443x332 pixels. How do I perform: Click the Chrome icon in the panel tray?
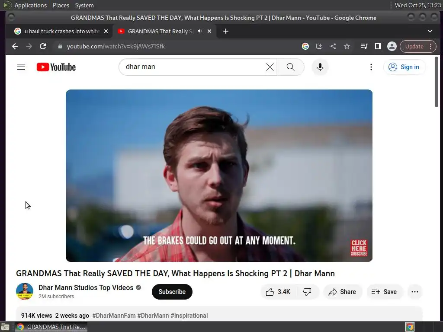[x=410, y=327]
